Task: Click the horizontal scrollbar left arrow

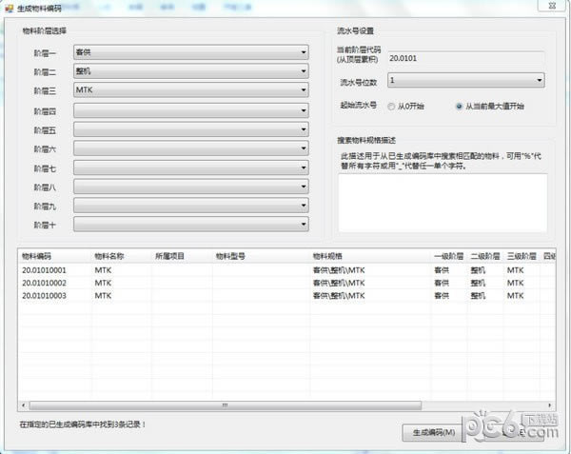Action: [24, 405]
